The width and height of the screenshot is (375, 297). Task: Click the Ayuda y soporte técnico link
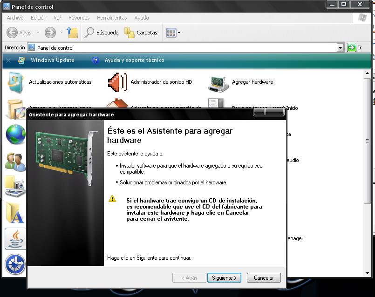(x=134, y=60)
